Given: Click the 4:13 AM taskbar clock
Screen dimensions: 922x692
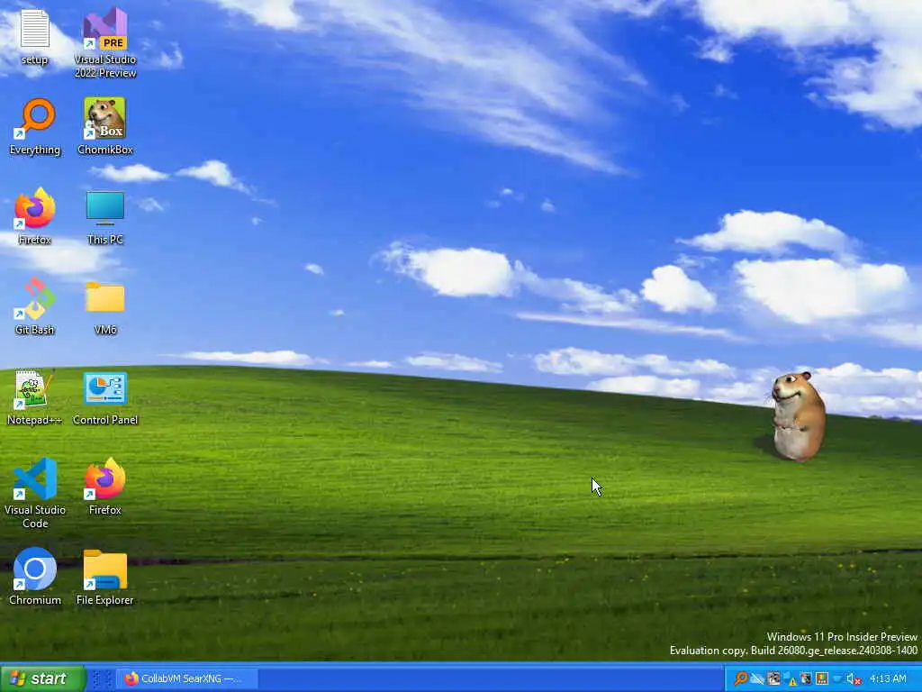Looking at the screenshot, I should (888, 678).
